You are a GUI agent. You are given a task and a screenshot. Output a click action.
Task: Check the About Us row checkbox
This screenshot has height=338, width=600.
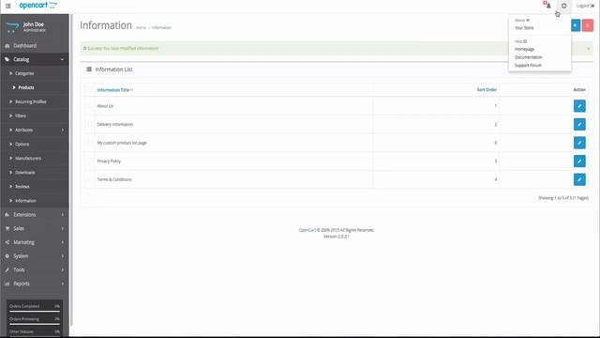[90, 106]
